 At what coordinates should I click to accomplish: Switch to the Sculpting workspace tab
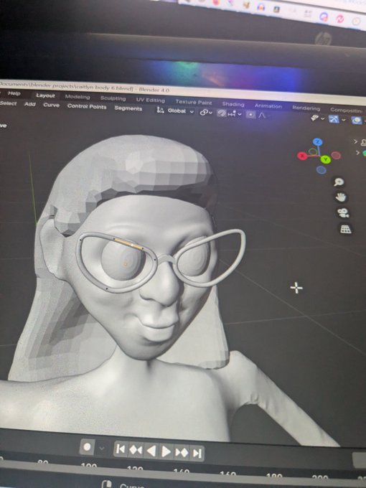113,98
